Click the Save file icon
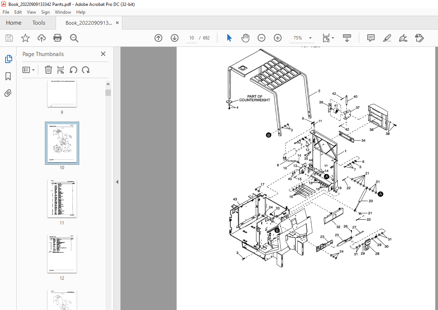The height and width of the screenshot is (310, 438). click(9, 38)
